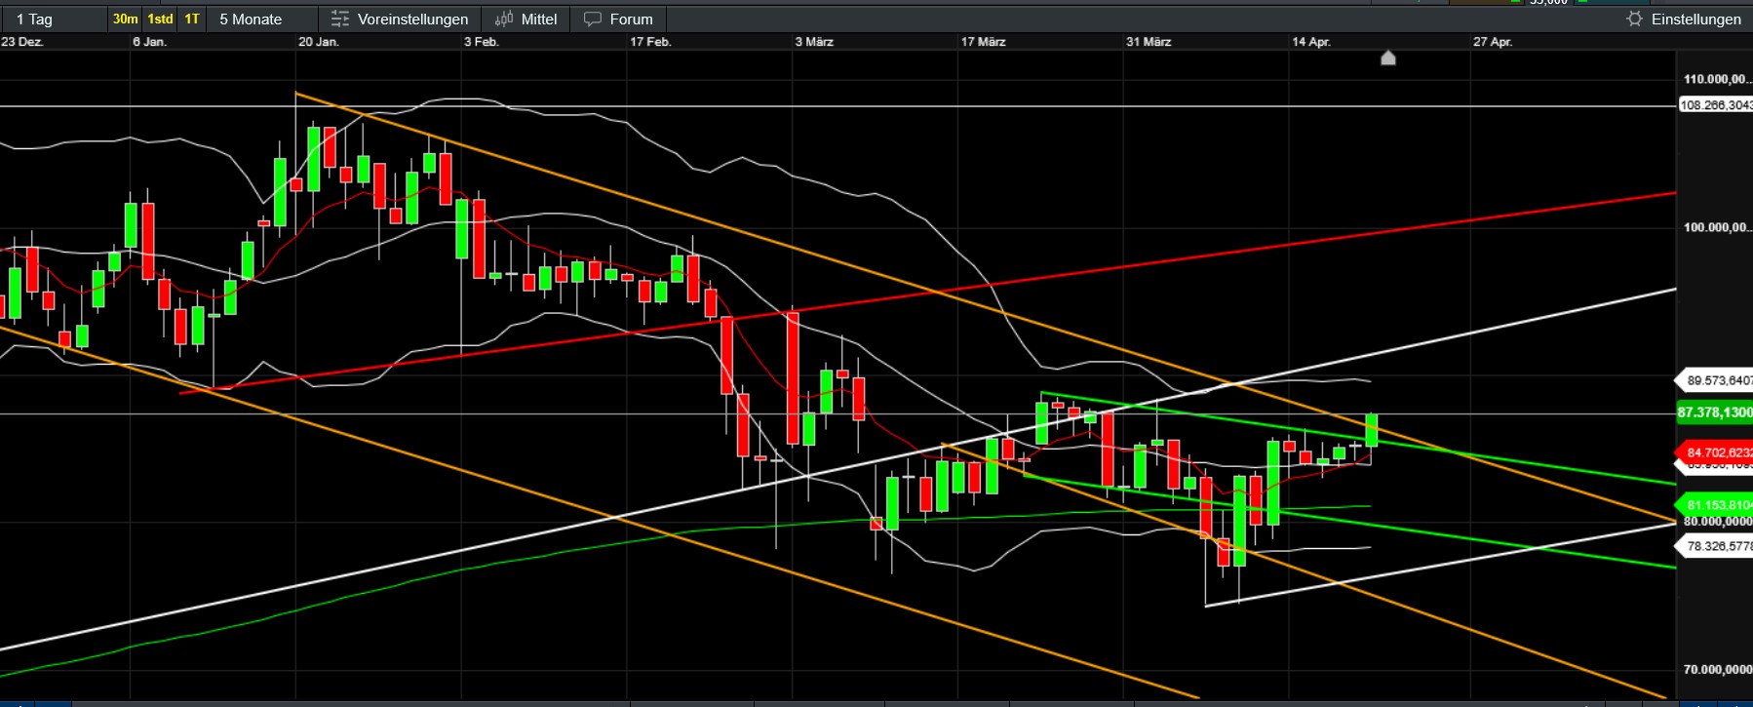Click the 70.000,0000 price axis value
The width and height of the screenshot is (1753, 707).
1717,669
